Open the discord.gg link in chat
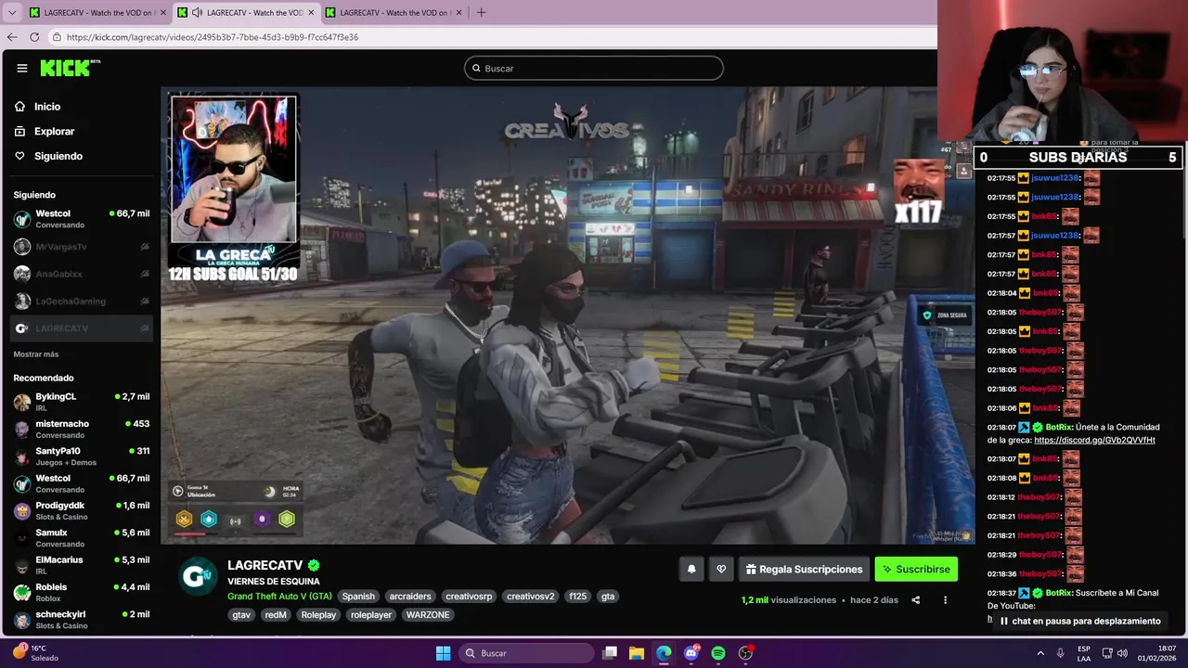The height and width of the screenshot is (668, 1188). coord(1094,440)
